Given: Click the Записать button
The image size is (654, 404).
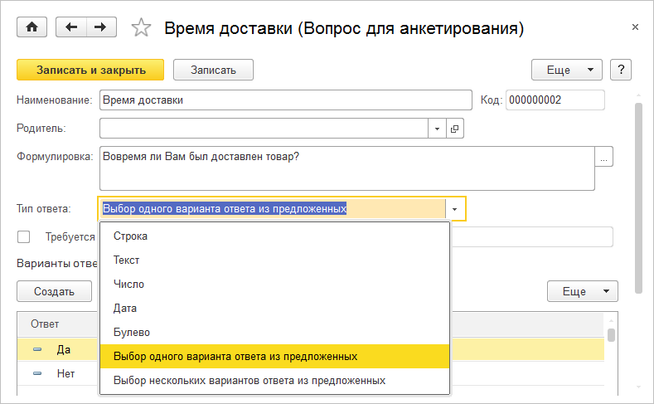Looking at the screenshot, I should pyautogui.click(x=213, y=70).
